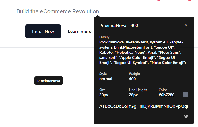Close the ProximaNova font details popup
Screen dimensions: 198x127
tap(186, 26)
